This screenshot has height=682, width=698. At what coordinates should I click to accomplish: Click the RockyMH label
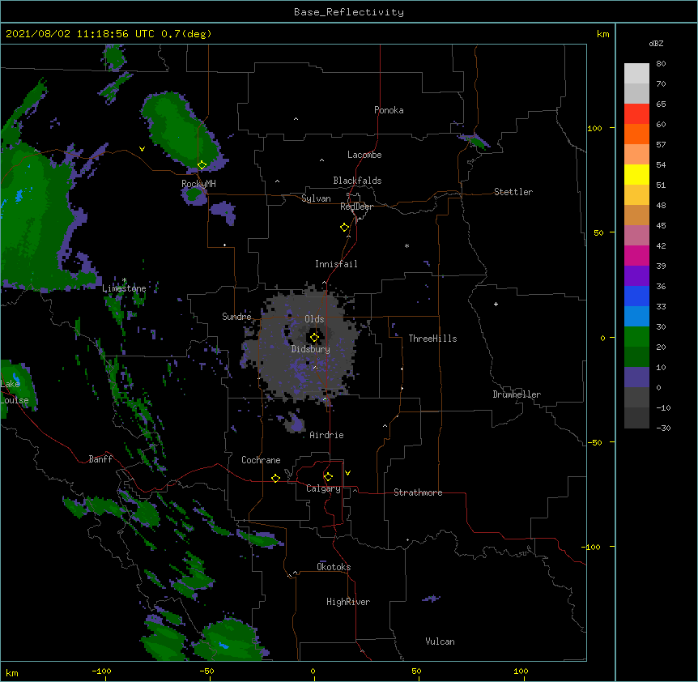pyautogui.click(x=198, y=184)
